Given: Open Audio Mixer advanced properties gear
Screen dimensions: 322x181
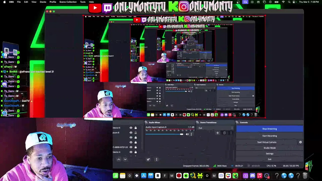Looking at the screenshot, I should [x=148, y=159].
